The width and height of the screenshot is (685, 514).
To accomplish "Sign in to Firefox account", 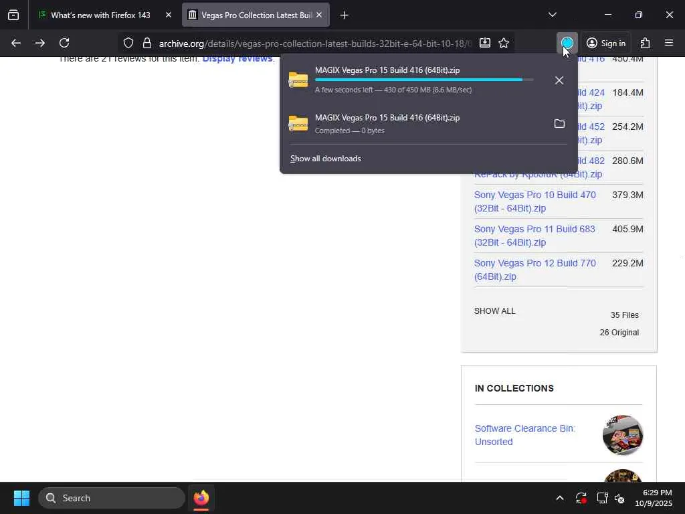I will pyautogui.click(x=606, y=43).
